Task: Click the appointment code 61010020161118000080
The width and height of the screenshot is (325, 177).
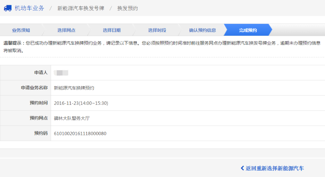Action: coord(80,133)
